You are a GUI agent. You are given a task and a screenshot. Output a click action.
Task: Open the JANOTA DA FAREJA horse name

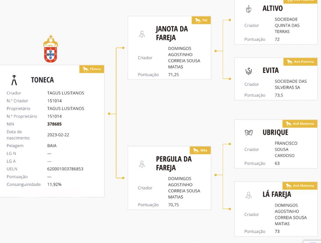172,33
